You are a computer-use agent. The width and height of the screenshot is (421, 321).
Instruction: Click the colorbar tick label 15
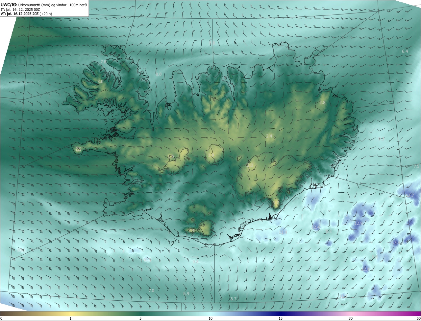[x=281, y=318]
